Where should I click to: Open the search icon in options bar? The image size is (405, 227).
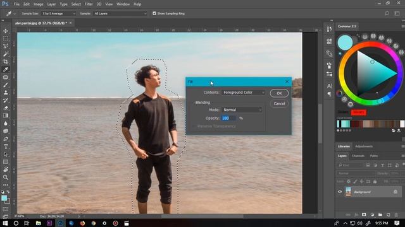[x=387, y=13]
